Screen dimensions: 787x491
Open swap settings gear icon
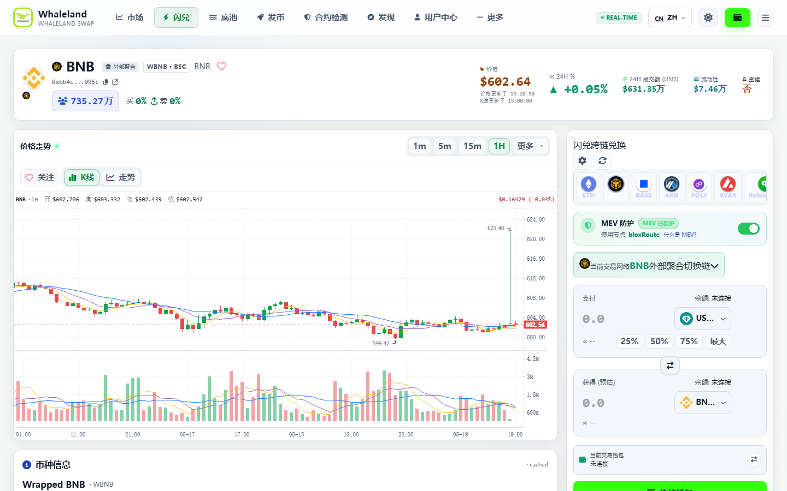click(583, 161)
